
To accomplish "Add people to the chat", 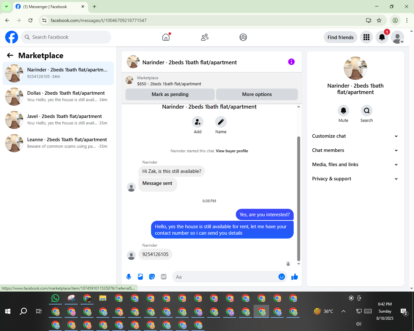I will pyautogui.click(x=198, y=122).
